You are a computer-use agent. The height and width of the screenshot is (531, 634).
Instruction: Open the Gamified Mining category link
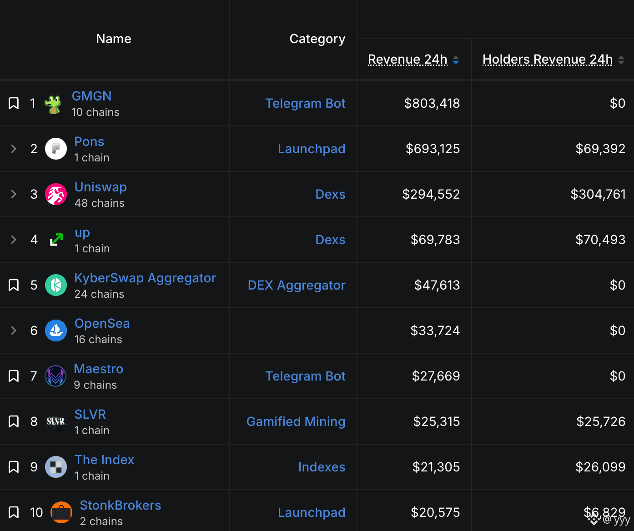click(296, 422)
